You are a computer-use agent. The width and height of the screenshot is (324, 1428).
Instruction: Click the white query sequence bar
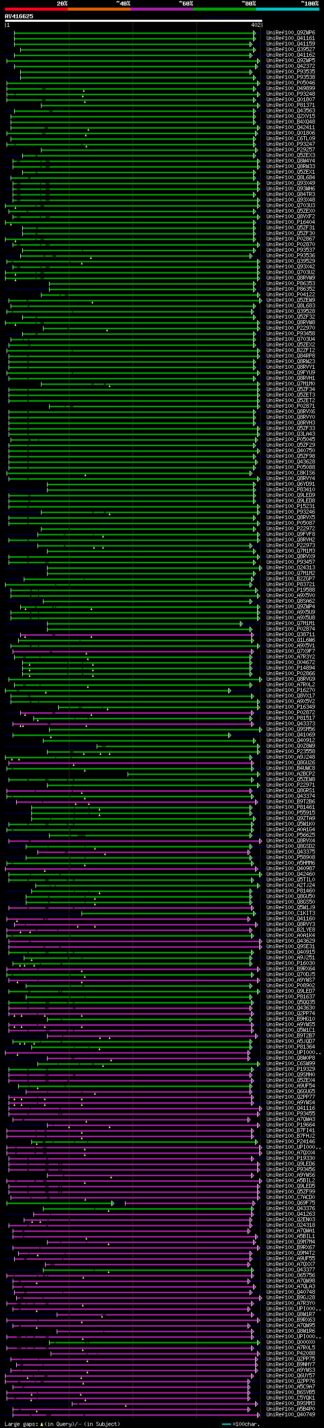coord(133,21)
